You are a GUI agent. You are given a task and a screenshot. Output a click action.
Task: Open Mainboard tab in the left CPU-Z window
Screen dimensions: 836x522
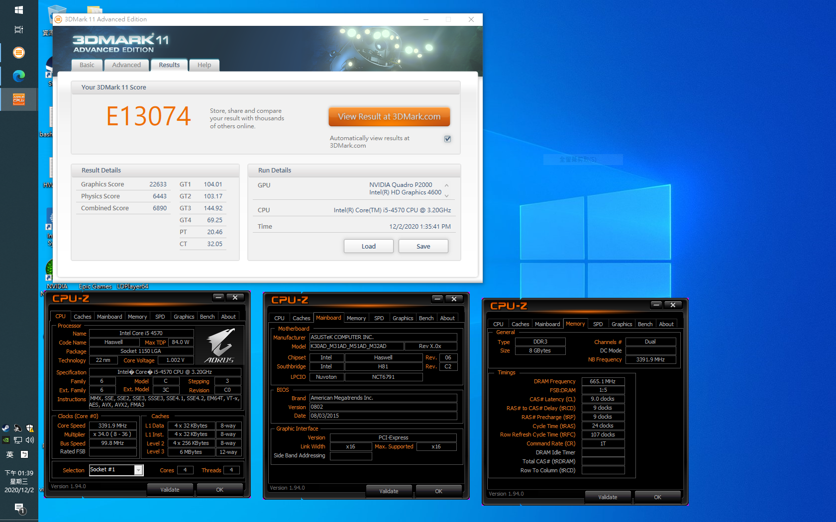click(x=109, y=317)
